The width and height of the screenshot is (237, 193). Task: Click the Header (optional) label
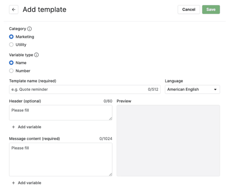(x=25, y=101)
